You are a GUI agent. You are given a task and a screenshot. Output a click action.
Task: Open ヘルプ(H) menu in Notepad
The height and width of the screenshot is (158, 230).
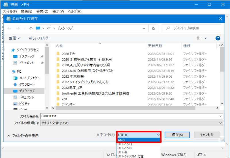coord(75,11)
